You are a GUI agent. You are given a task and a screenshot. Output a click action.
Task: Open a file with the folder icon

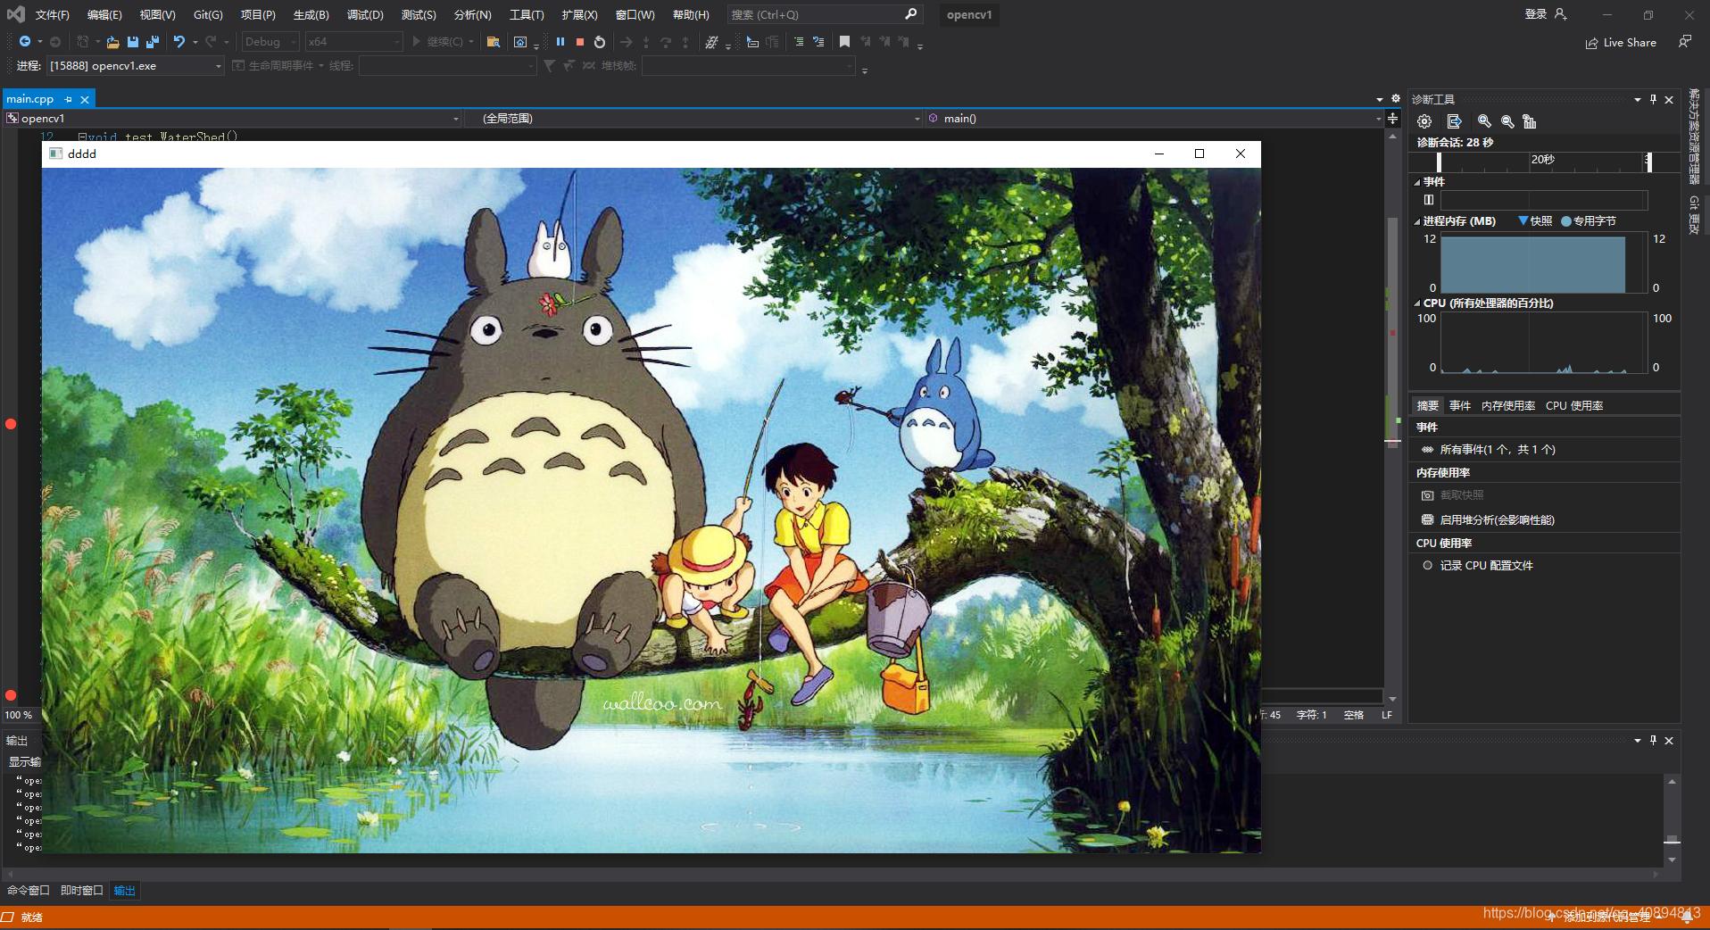112,41
